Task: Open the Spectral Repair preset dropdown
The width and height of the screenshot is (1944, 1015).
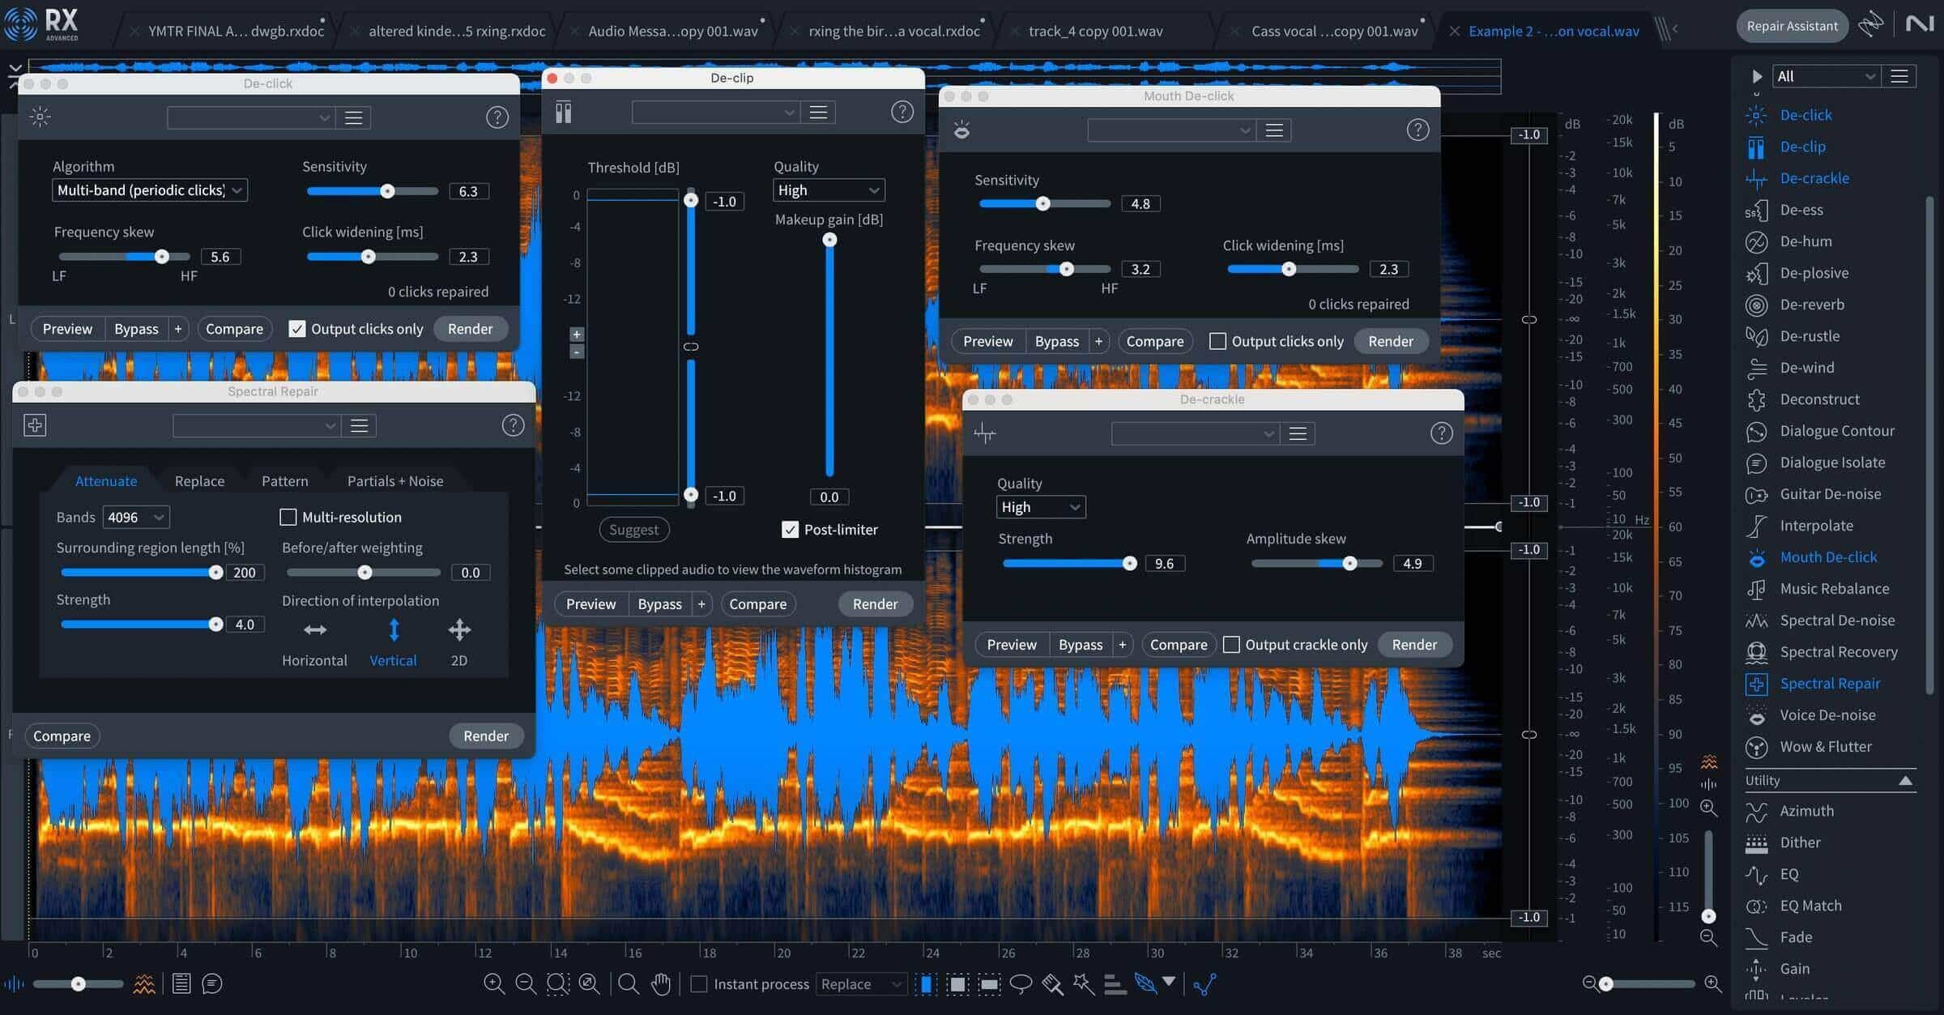Action: [256, 426]
